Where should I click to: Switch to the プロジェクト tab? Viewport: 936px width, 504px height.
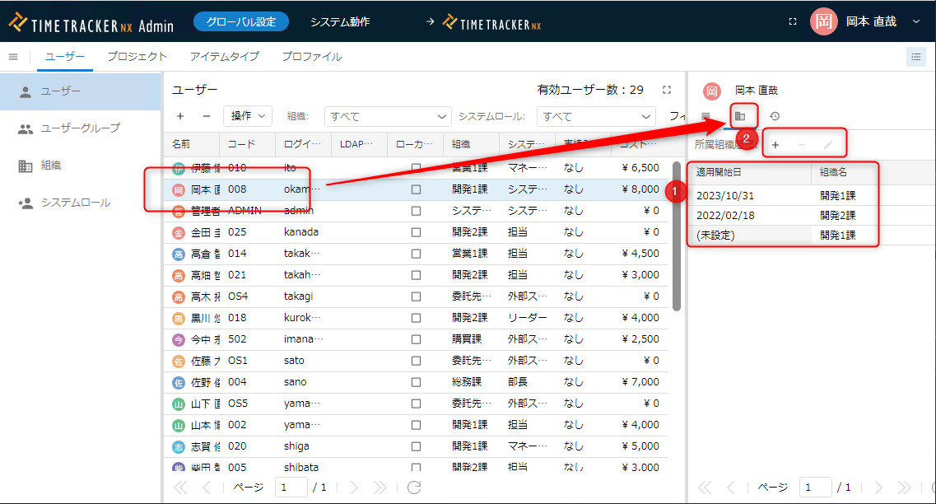tap(137, 57)
